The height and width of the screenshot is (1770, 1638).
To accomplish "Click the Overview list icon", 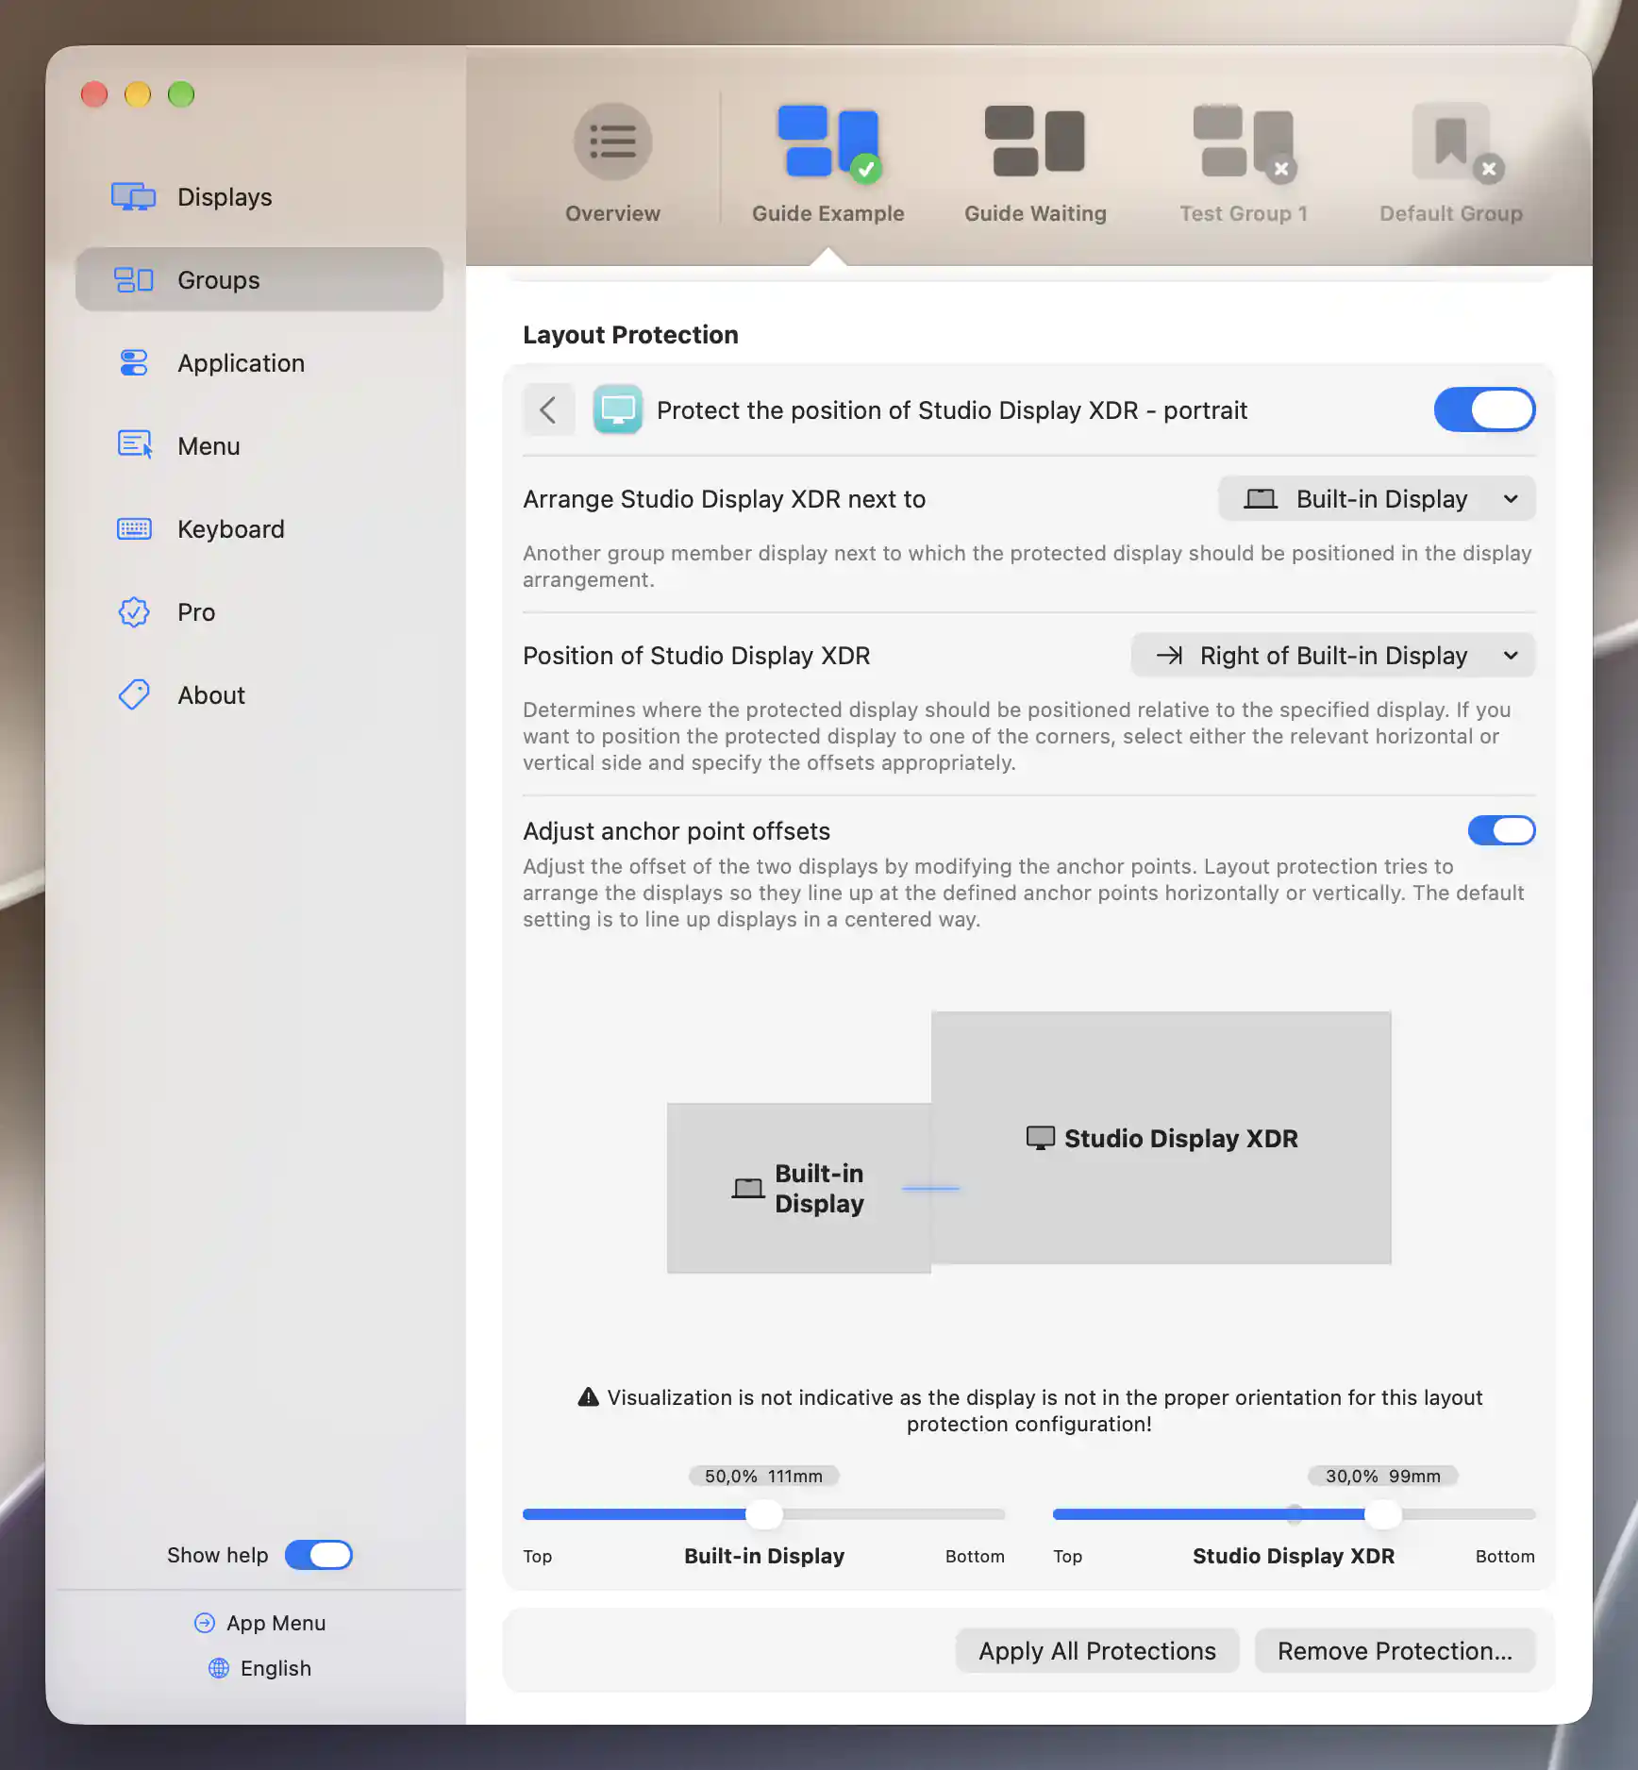I will (x=613, y=142).
